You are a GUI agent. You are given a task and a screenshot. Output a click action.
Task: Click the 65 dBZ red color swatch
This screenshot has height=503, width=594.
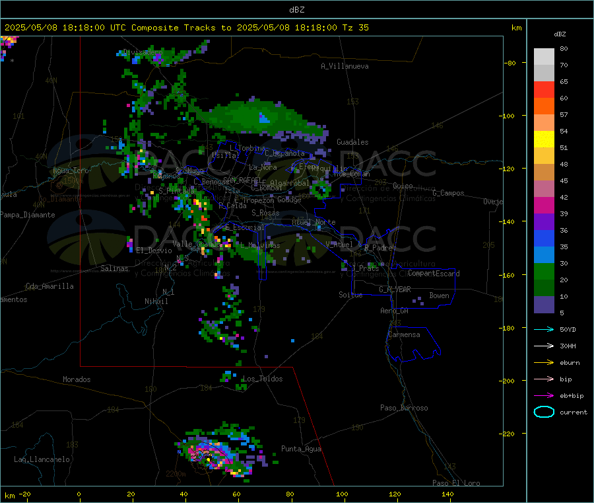544,89
